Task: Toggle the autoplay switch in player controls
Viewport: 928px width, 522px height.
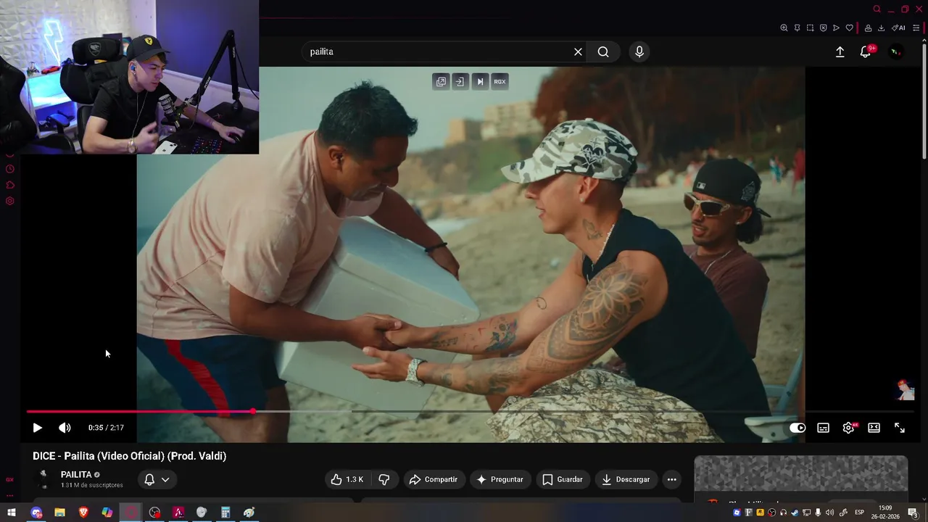Action: (797, 428)
